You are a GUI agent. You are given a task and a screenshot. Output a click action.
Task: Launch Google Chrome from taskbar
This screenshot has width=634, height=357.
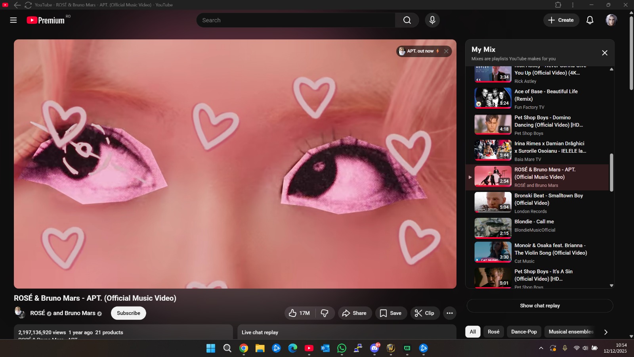(x=244, y=348)
